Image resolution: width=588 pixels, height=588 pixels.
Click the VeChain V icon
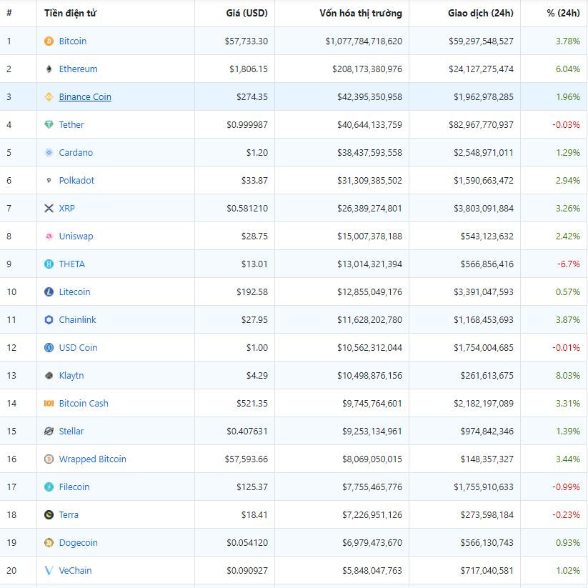(49, 570)
